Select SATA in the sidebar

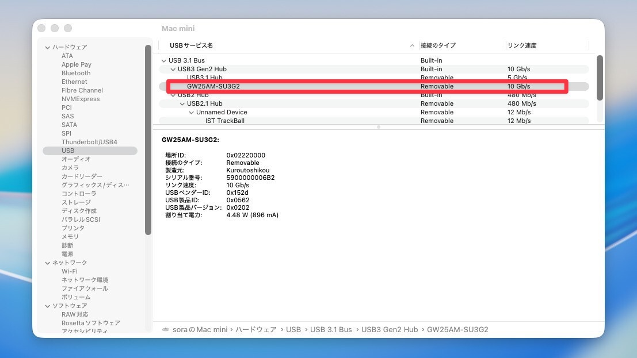coord(69,125)
